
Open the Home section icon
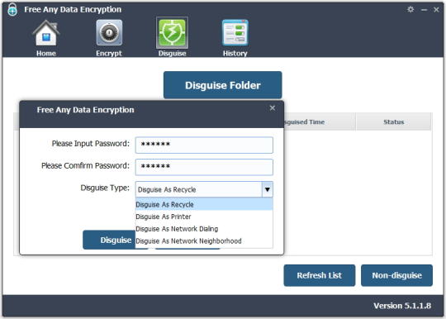click(45, 33)
